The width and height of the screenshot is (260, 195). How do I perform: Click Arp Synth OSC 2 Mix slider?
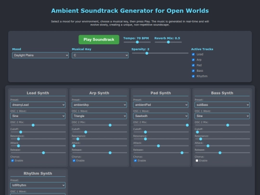(100, 125)
